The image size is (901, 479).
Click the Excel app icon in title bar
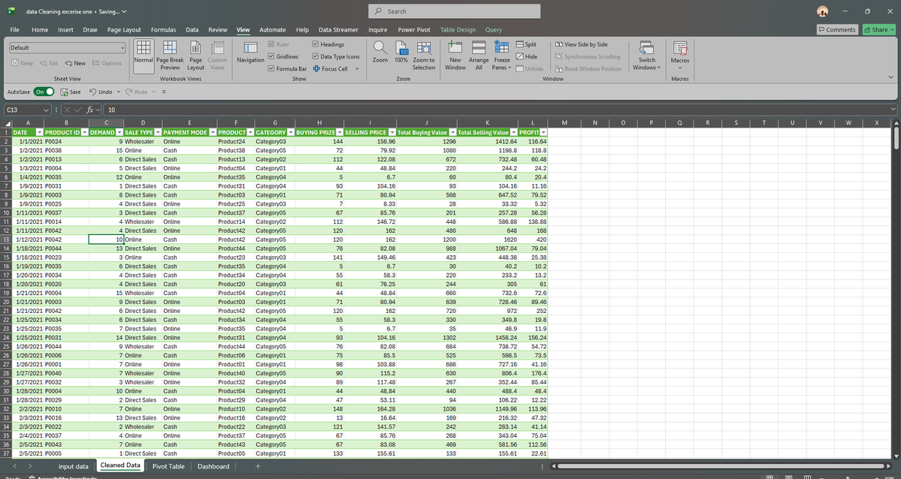11,11
